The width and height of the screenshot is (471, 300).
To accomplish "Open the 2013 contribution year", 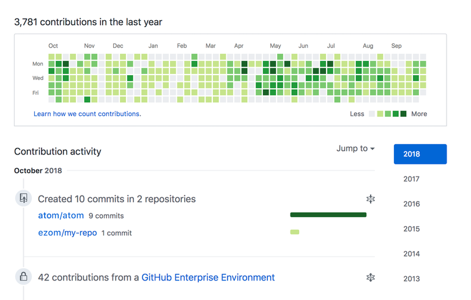I will point(412,279).
